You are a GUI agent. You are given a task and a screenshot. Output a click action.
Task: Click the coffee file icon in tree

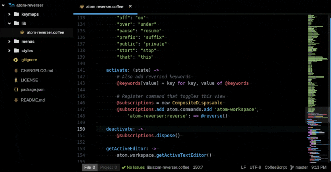pyautogui.click(x=22, y=32)
